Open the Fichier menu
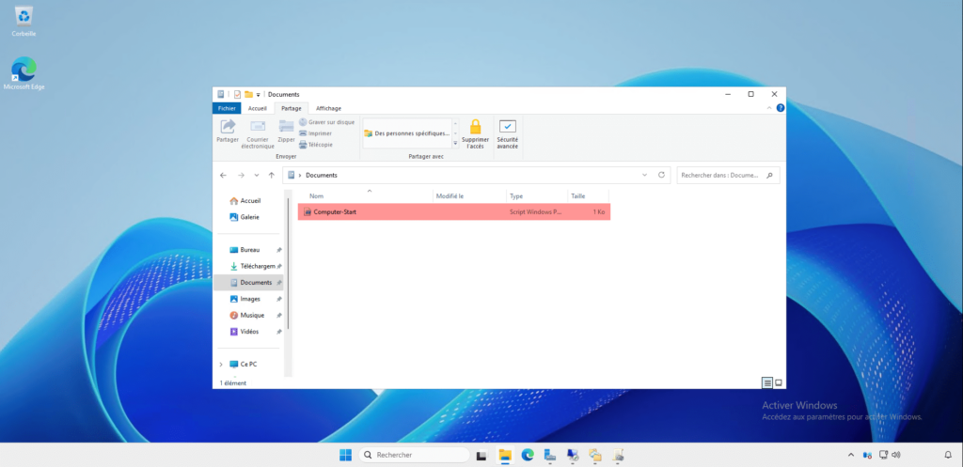Viewport: 963px width, 467px height. point(227,108)
